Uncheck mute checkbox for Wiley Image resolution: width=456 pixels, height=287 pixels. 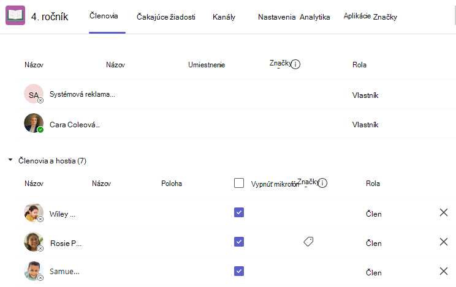[x=239, y=212]
